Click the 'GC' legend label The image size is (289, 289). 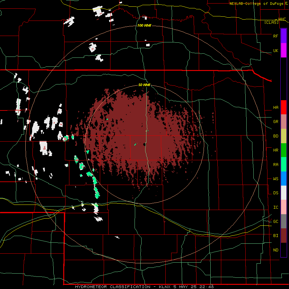(x=276, y=222)
